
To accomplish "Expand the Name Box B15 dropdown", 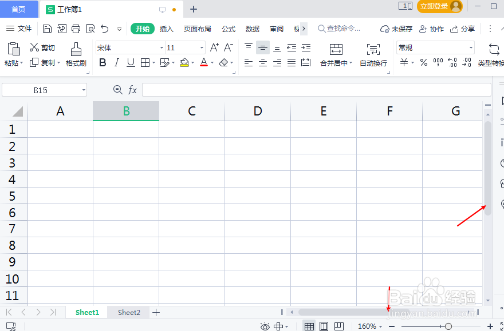I will coord(84,90).
